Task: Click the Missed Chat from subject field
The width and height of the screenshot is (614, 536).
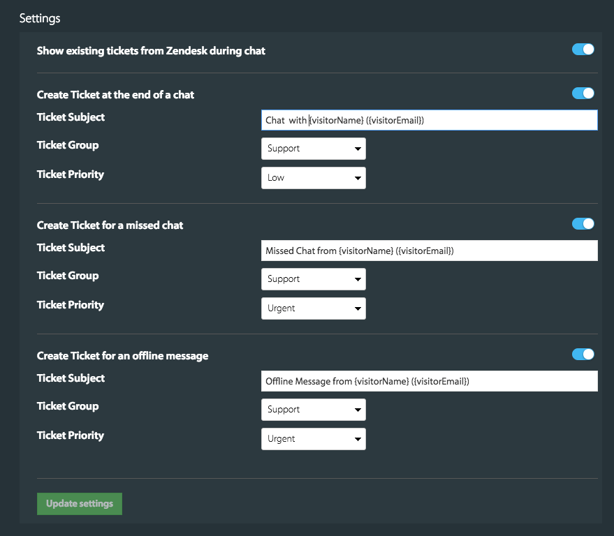Action: tap(429, 251)
